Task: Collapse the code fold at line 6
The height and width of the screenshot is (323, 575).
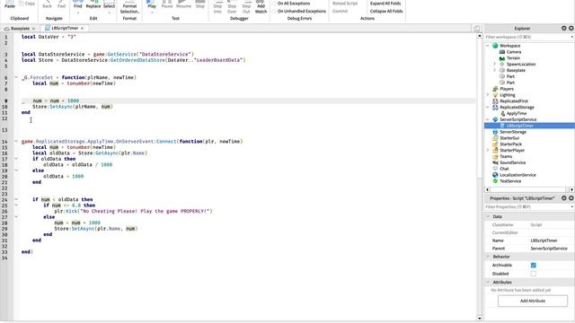Action: [x=16, y=77]
